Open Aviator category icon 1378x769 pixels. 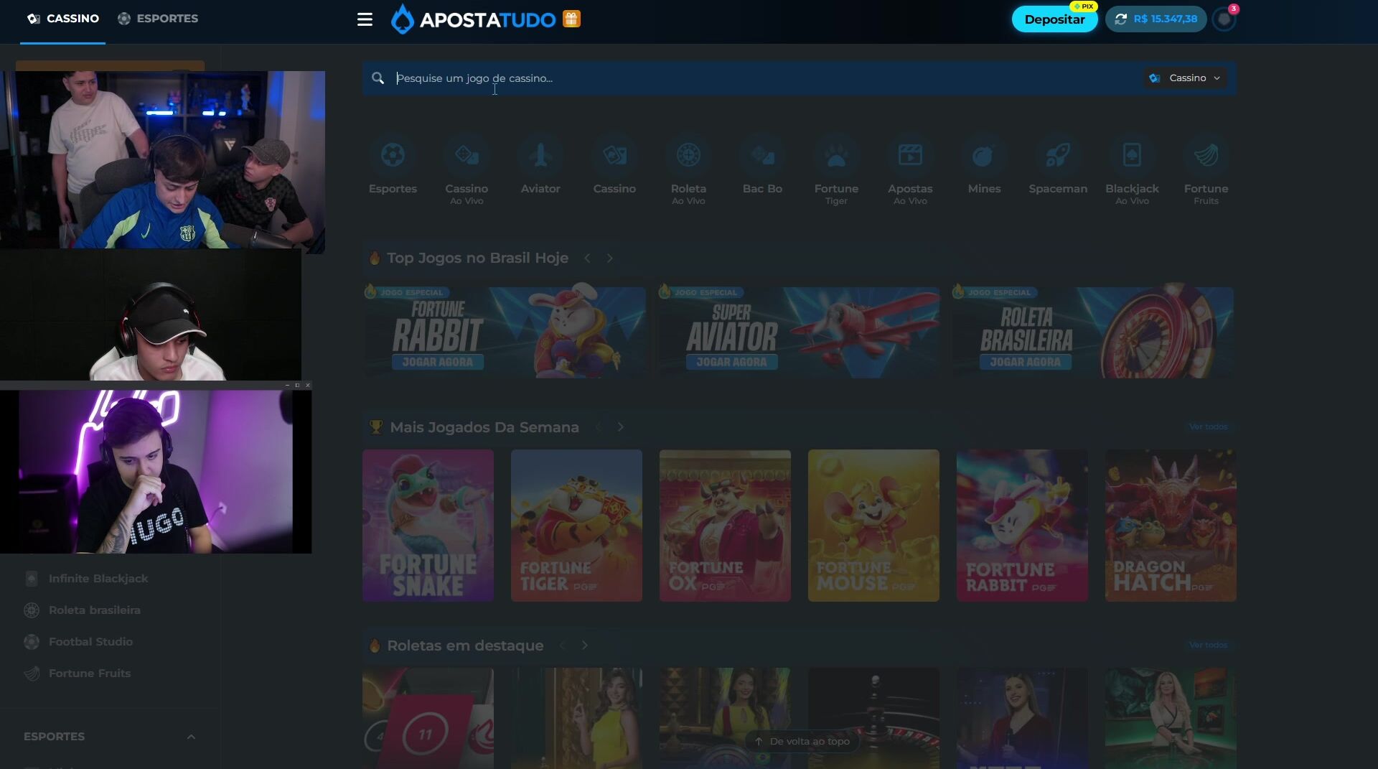(x=540, y=155)
